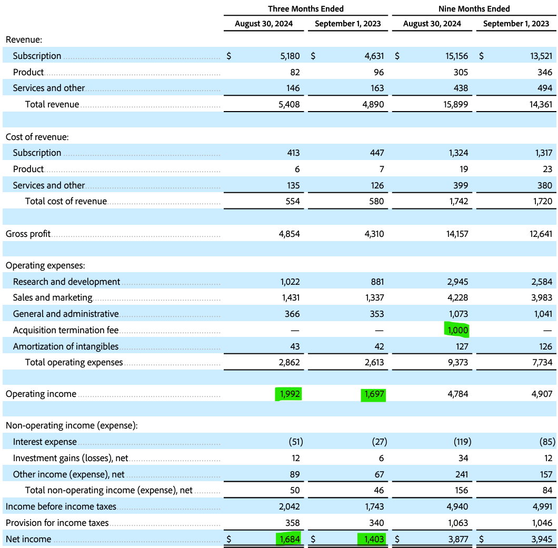Click other income net value 241
This screenshot has width=558, height=548.
462,475
